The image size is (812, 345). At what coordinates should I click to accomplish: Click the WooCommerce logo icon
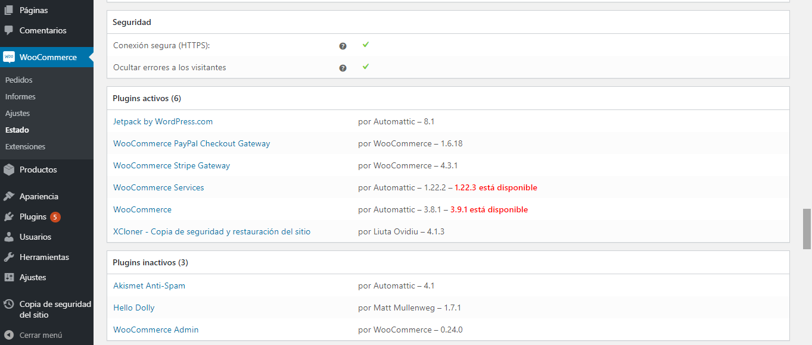coord(9,57)
